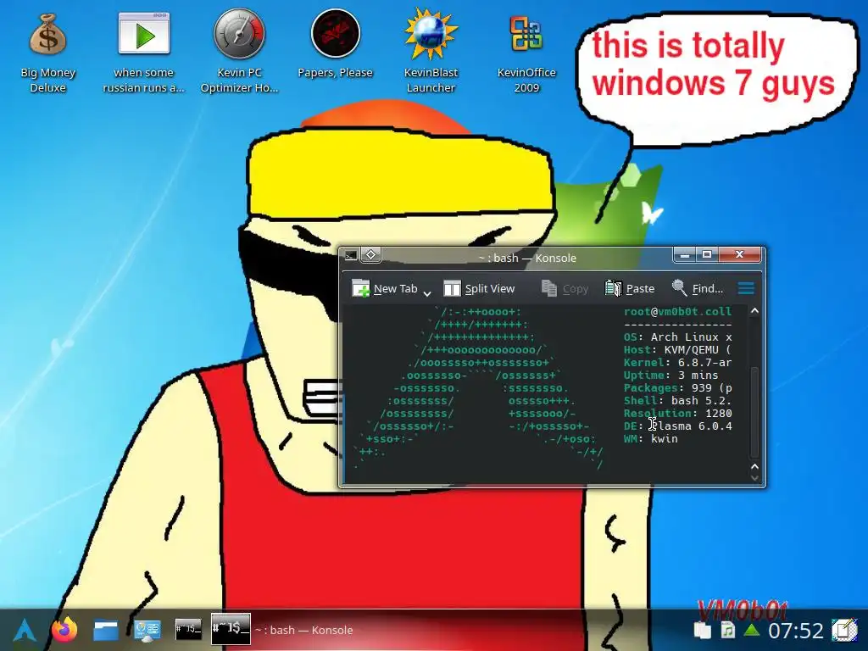Open the Konsole hamburger menu

746,288
